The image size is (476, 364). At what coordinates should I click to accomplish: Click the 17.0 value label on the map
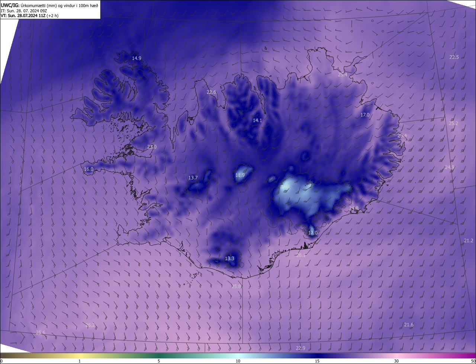(365, 115)
